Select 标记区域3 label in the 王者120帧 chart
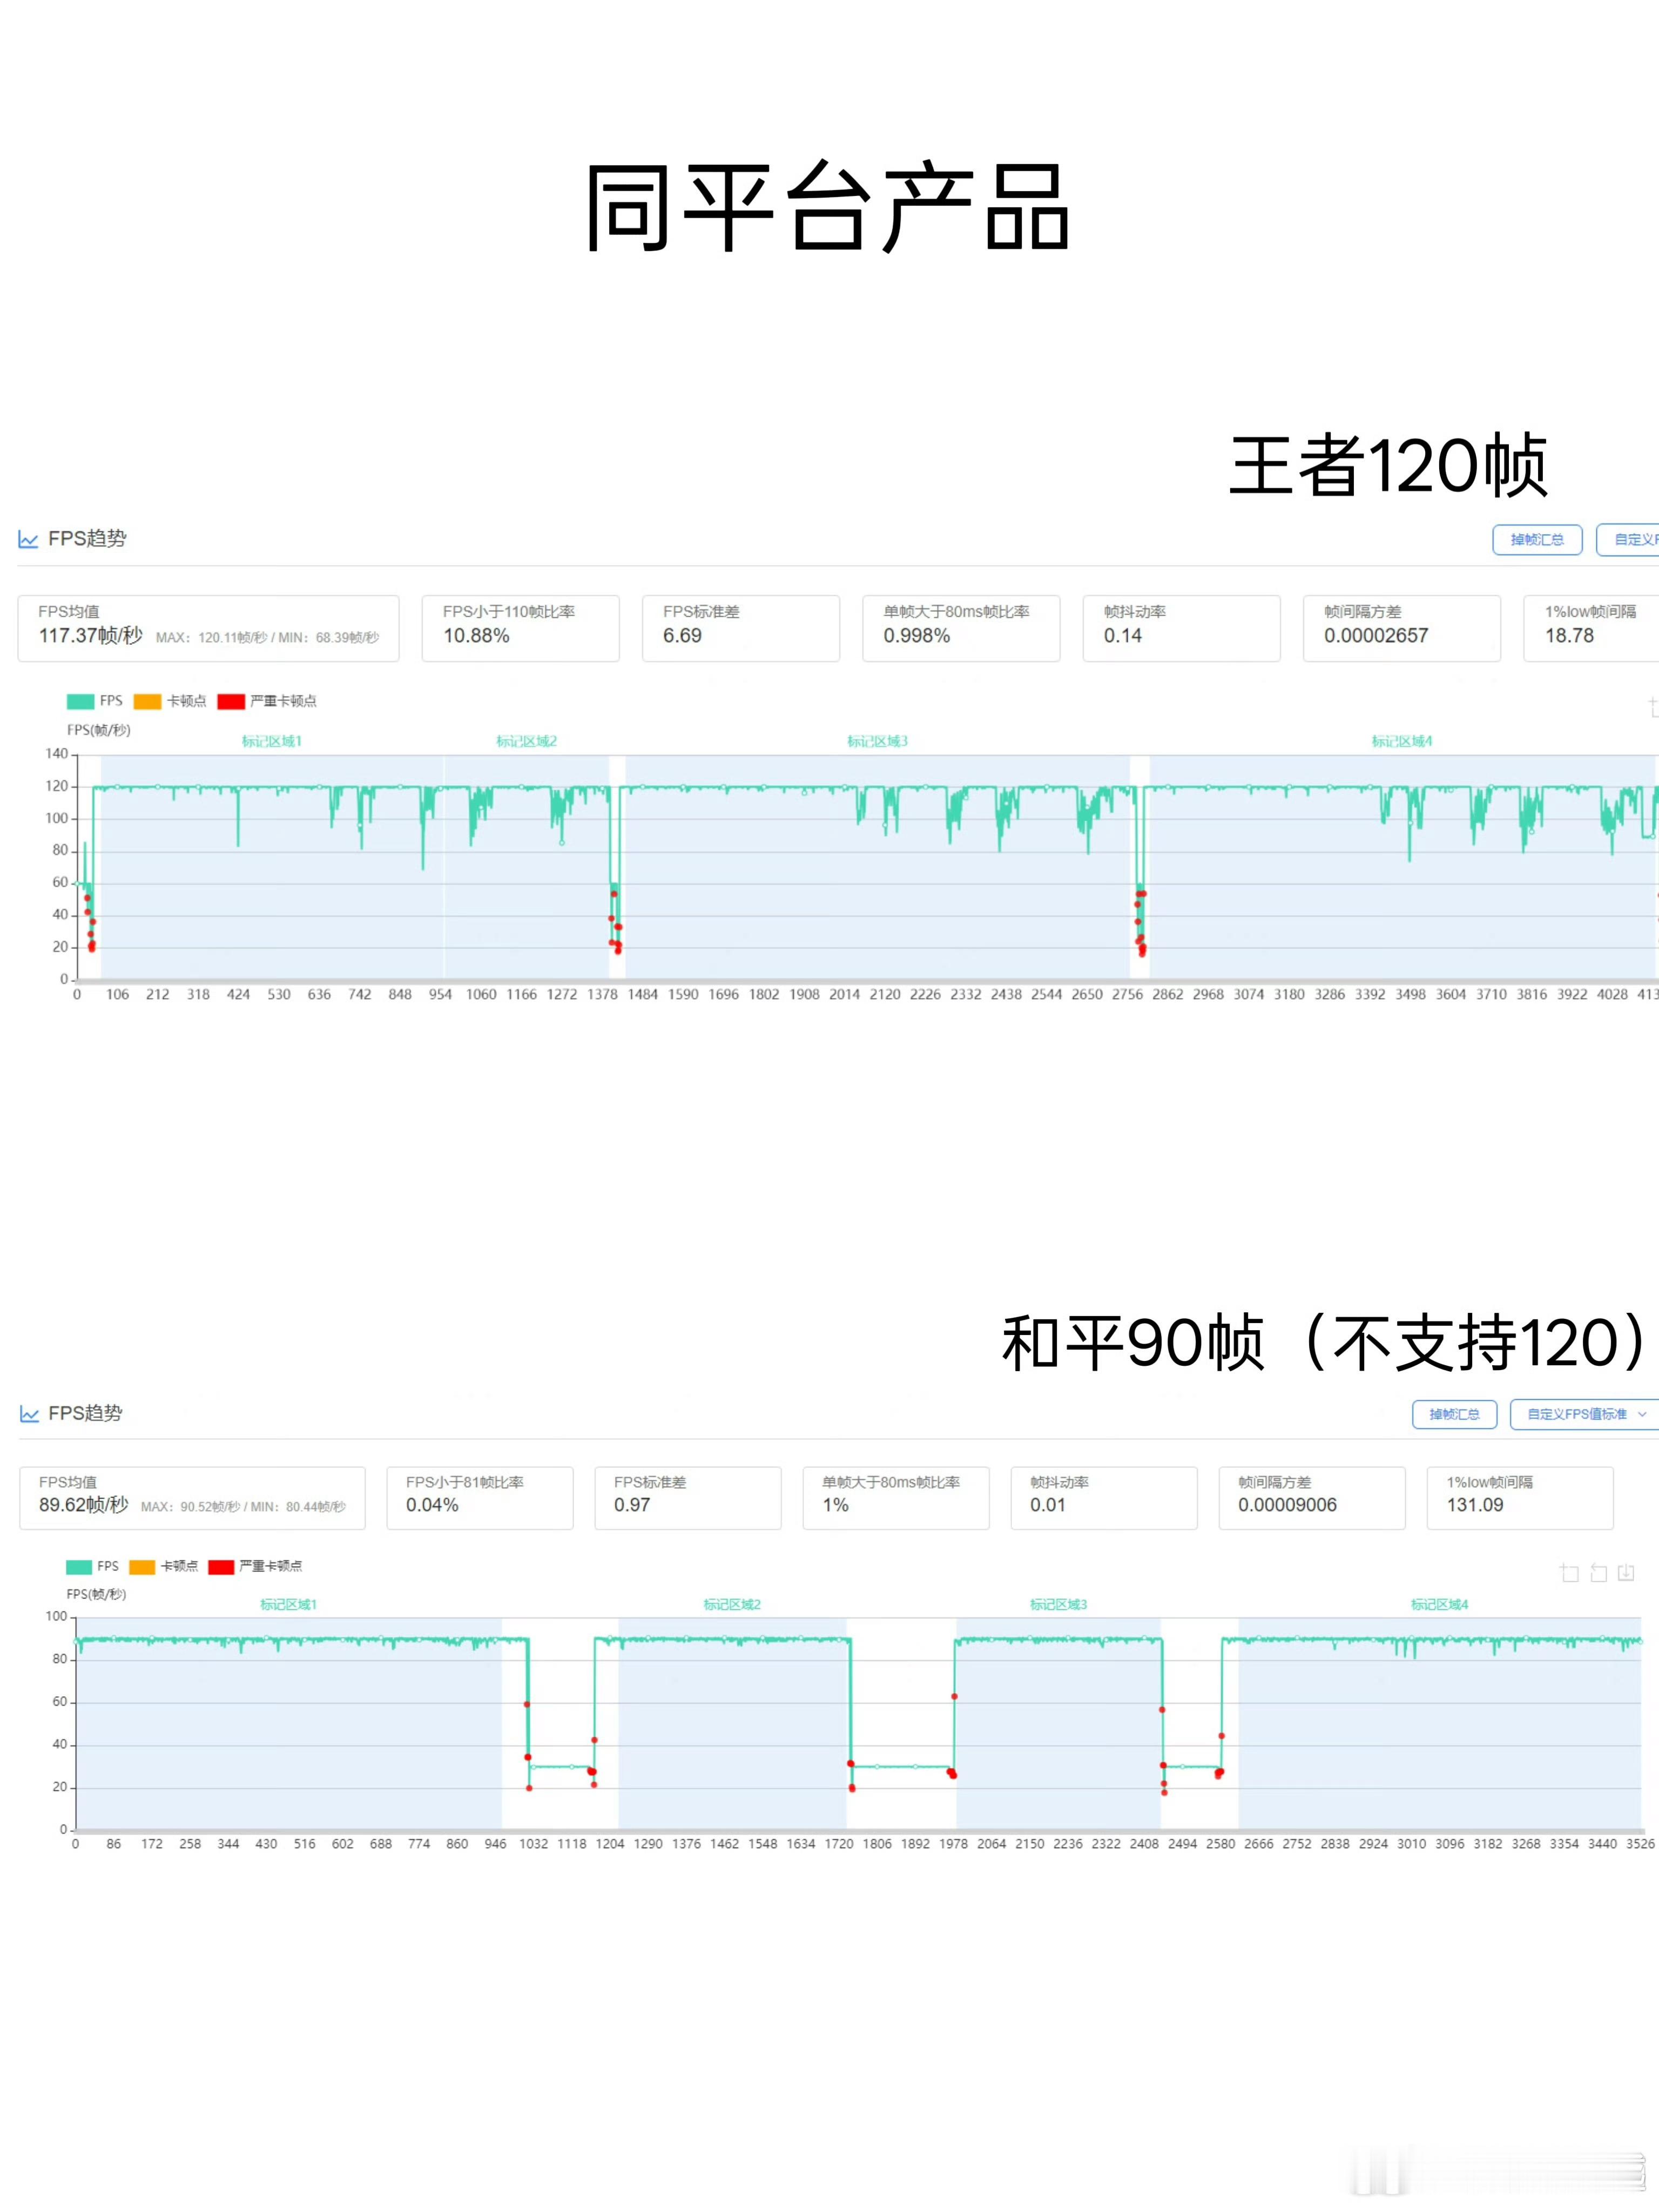This screenshot has width=1659, height=2212. point(877,741)
